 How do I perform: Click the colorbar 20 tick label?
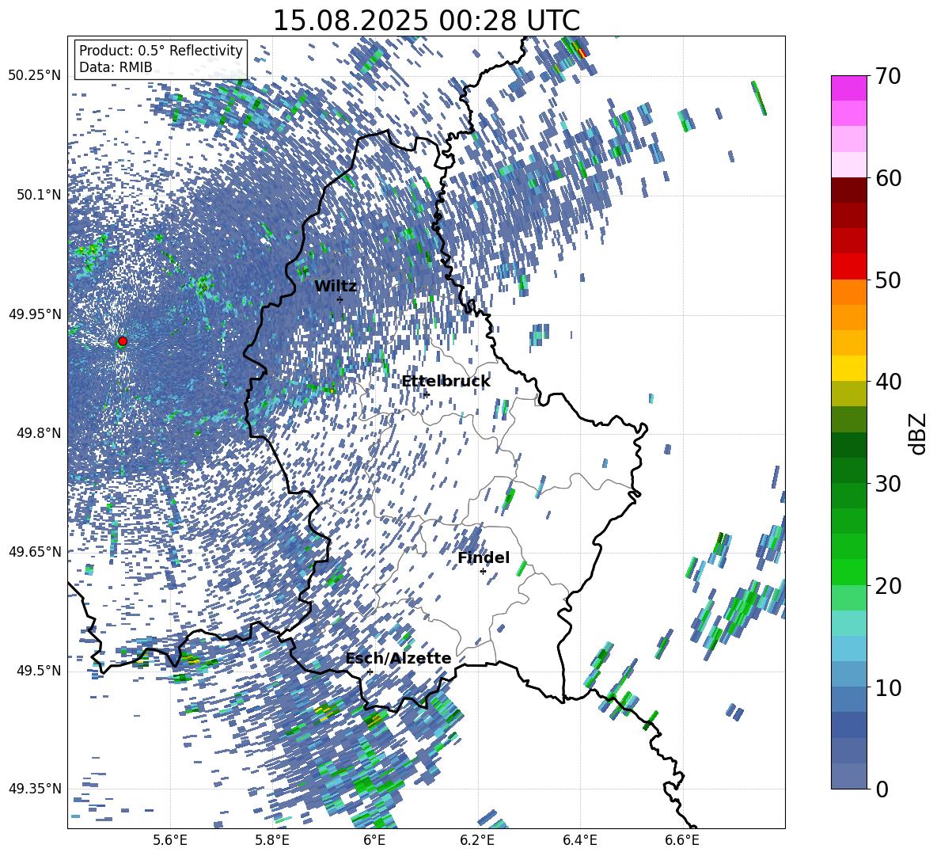pyautogui.click(x=888, y=585)
